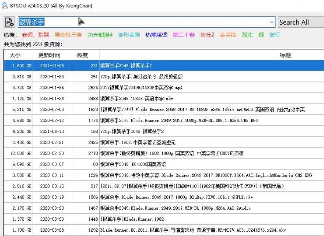Click the Search All button
Screen dimensions: 324x236
(301, 22)
